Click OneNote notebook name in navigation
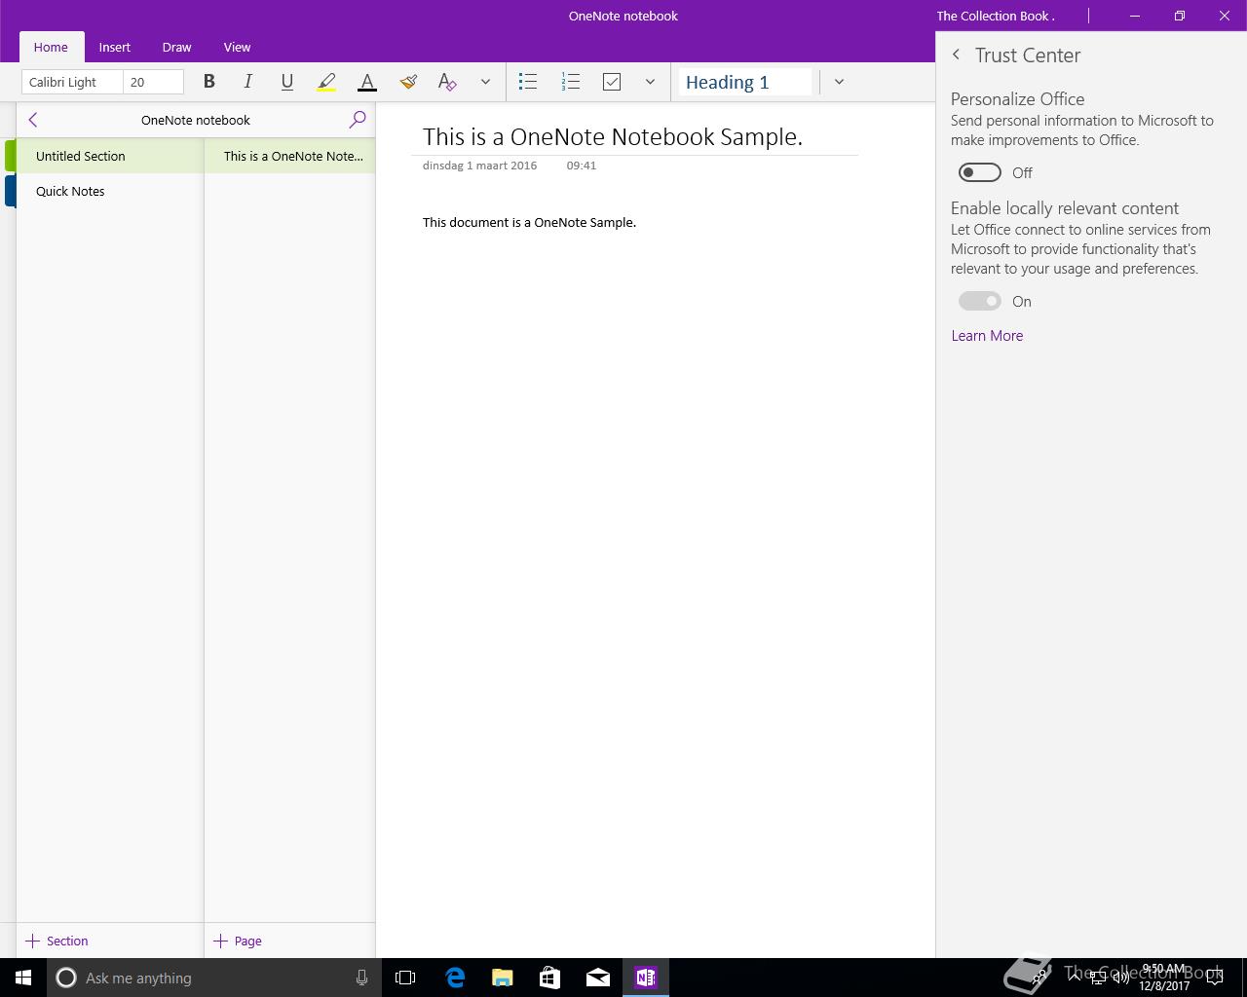This screenshot has height=997, width=1247. (196, 120)
